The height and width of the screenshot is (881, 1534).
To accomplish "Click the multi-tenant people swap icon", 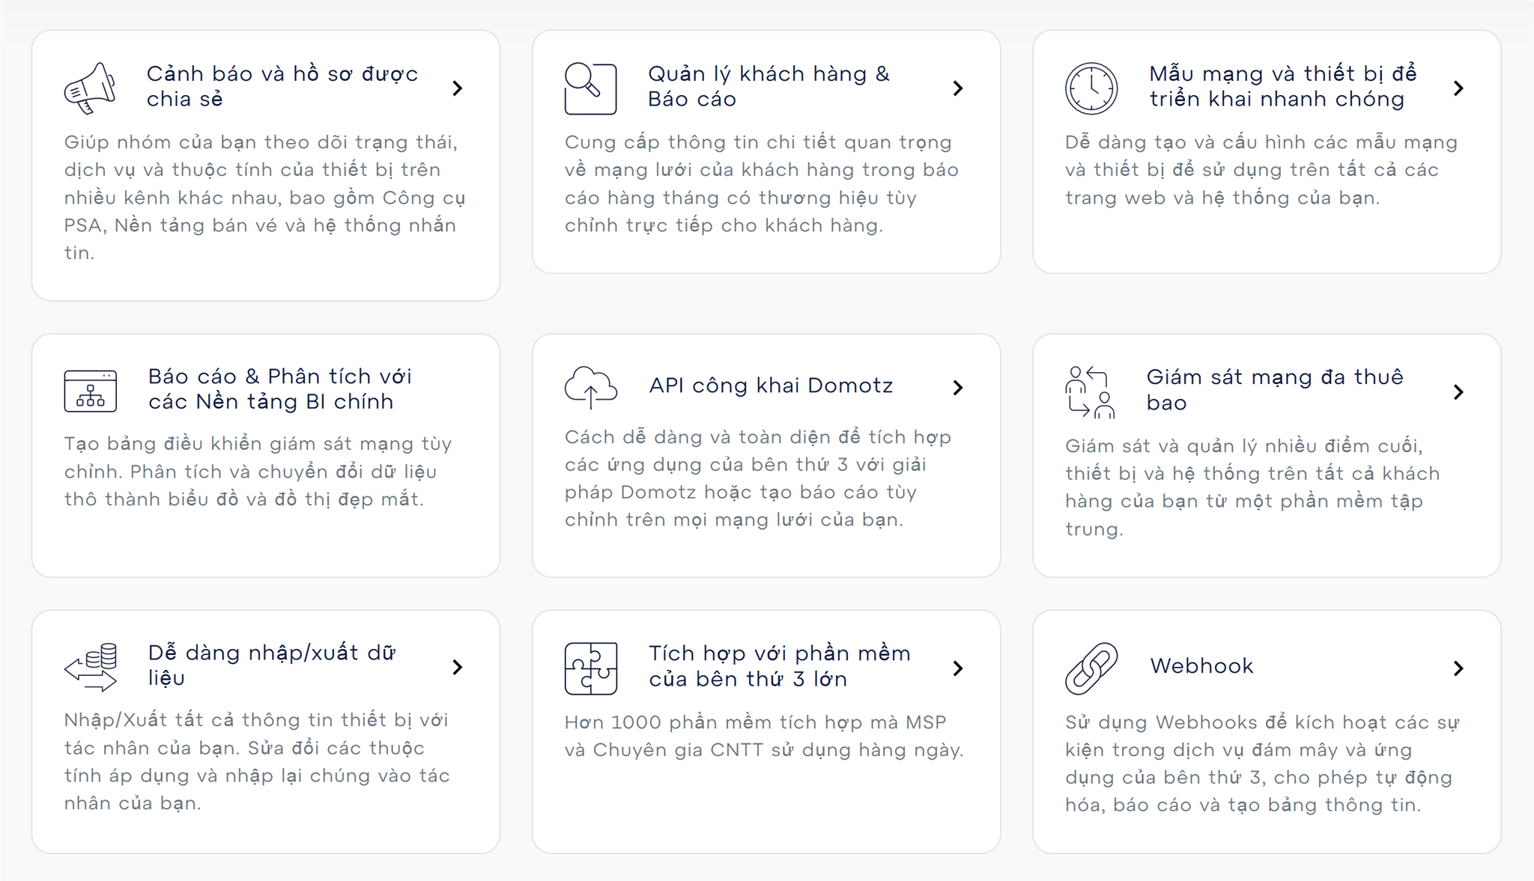I will [x=1091, y=391].
